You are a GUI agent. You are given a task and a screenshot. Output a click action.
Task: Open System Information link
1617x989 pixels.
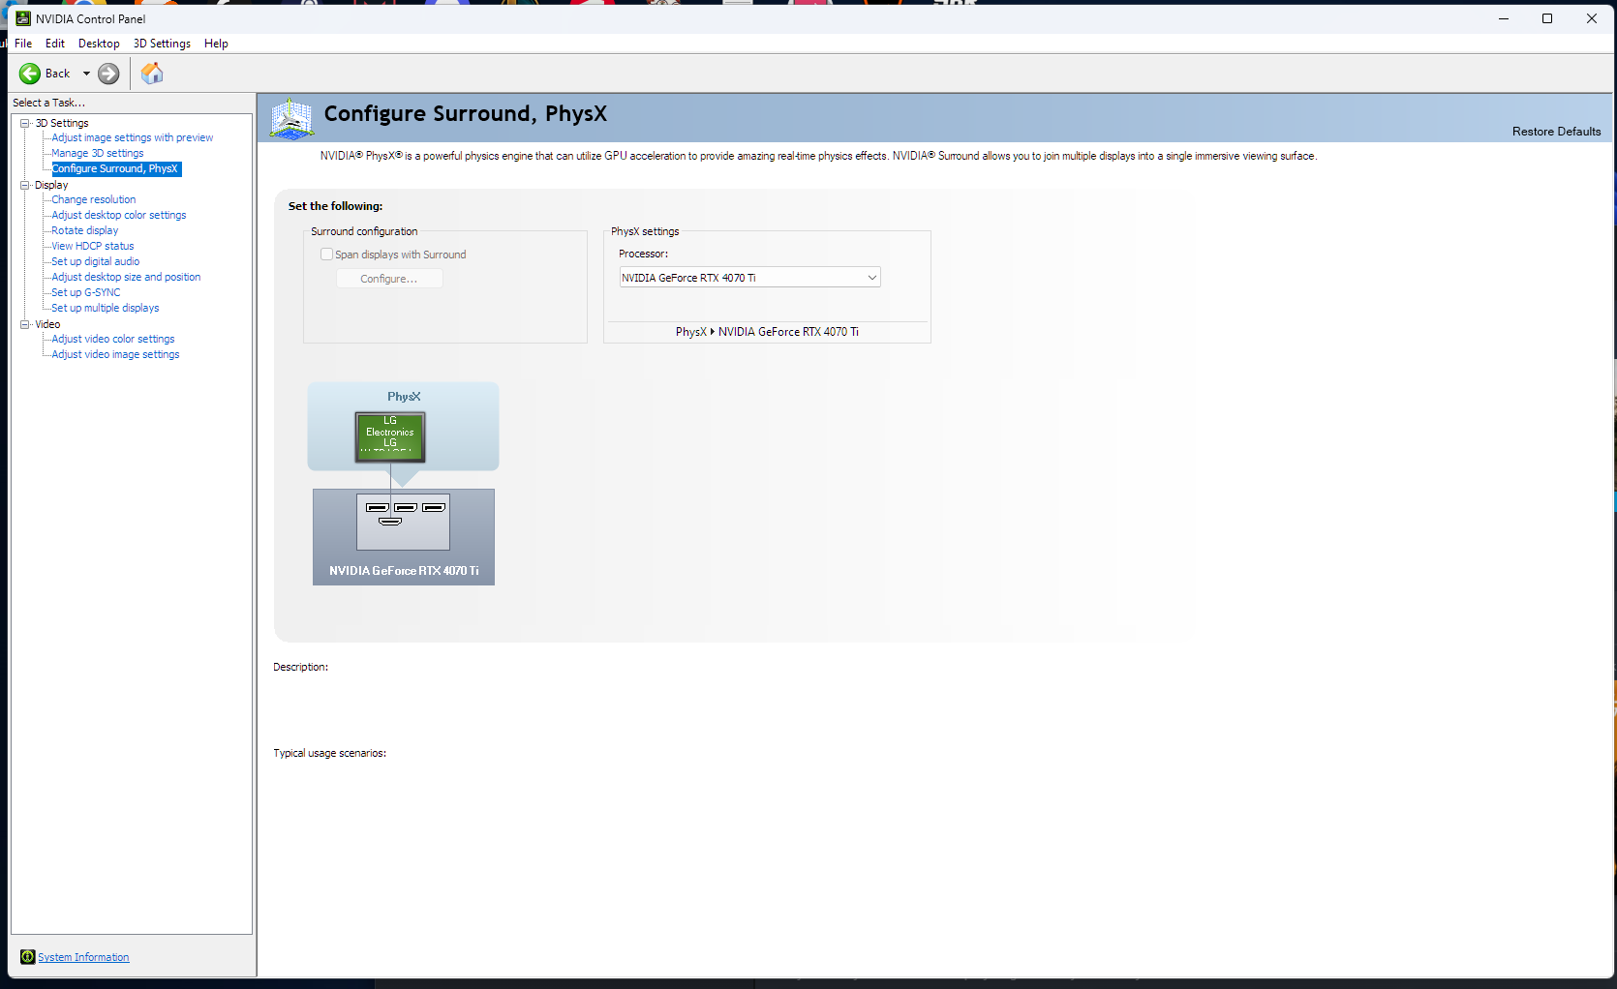coord(83,957)
